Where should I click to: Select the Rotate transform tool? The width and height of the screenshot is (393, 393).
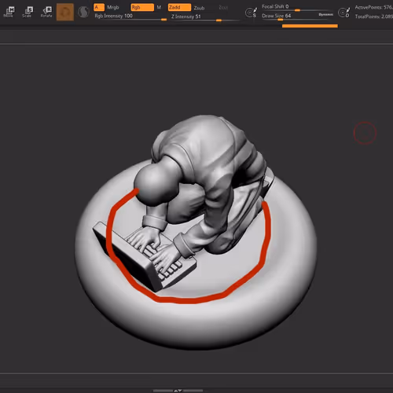point(46,12)
